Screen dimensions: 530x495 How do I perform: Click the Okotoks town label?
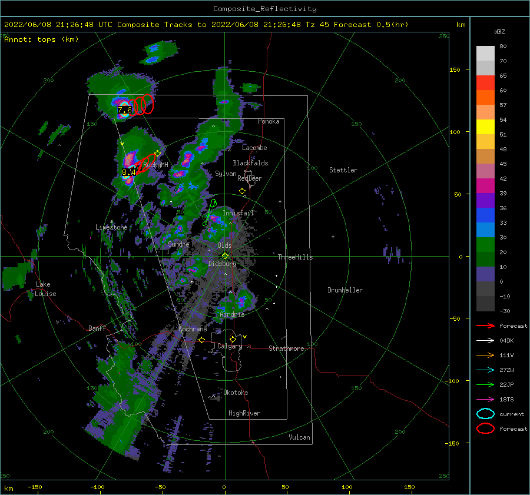click(x=236, y=393)
